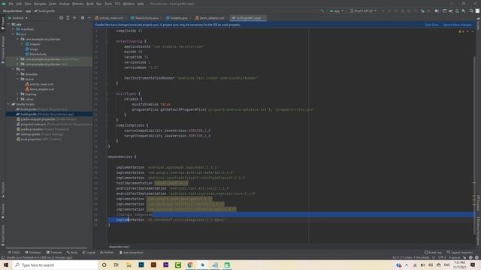Open Photoshop from taskbar

(x=141, y=265)
